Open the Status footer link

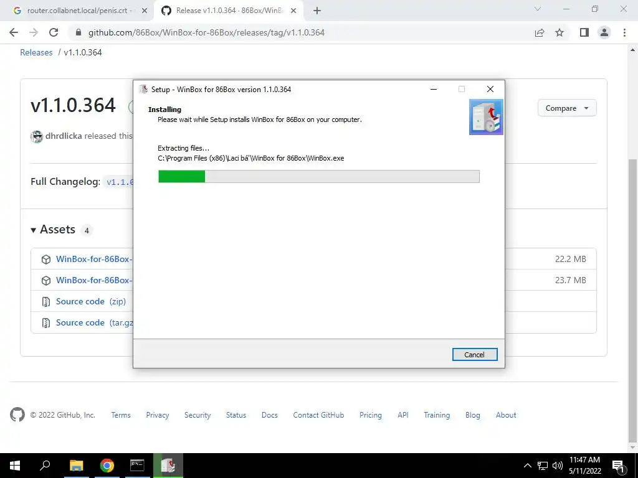(x=236, y=415)
